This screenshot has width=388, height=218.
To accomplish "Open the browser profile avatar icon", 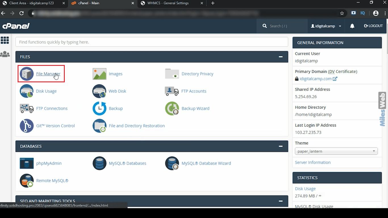I will coord(376,13).
